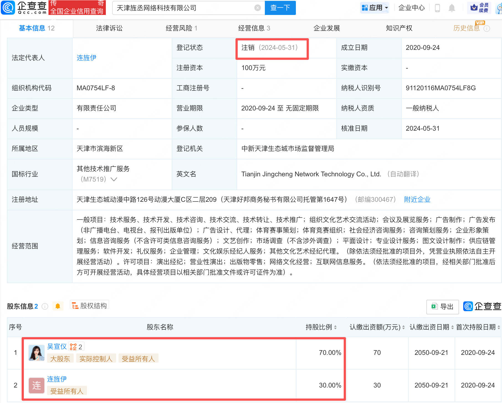The image size is (502, 403).
Task: Click the 企查查 watermark icon near 导出
Action: [468, 307]
